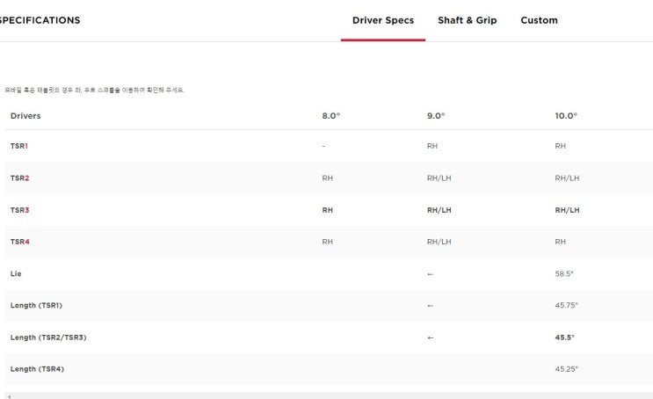653x399 pixels.
Task: Switch to the Shaft & Grip tab
Action: tap(467, 20)
